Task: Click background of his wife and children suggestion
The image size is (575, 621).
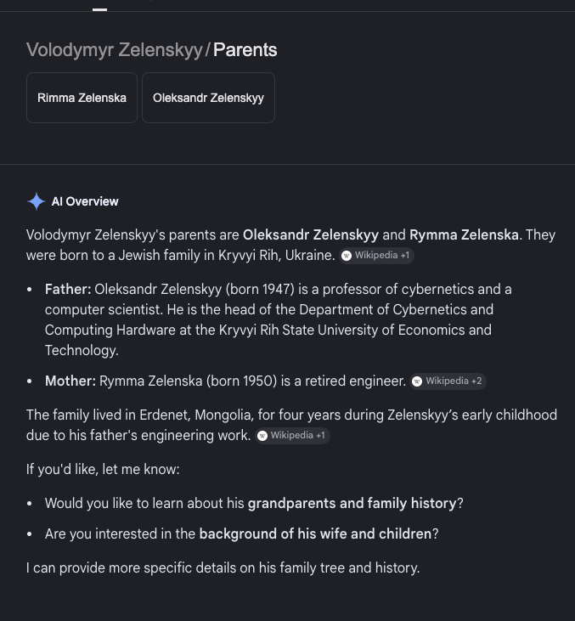Action: [x=315, y=533]
